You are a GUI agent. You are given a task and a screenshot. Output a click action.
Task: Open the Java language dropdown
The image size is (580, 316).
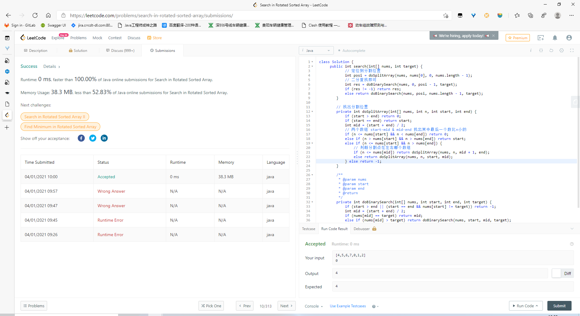(316, 50)
